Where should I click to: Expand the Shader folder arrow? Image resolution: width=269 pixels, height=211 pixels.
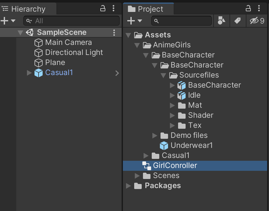point(172,116)
